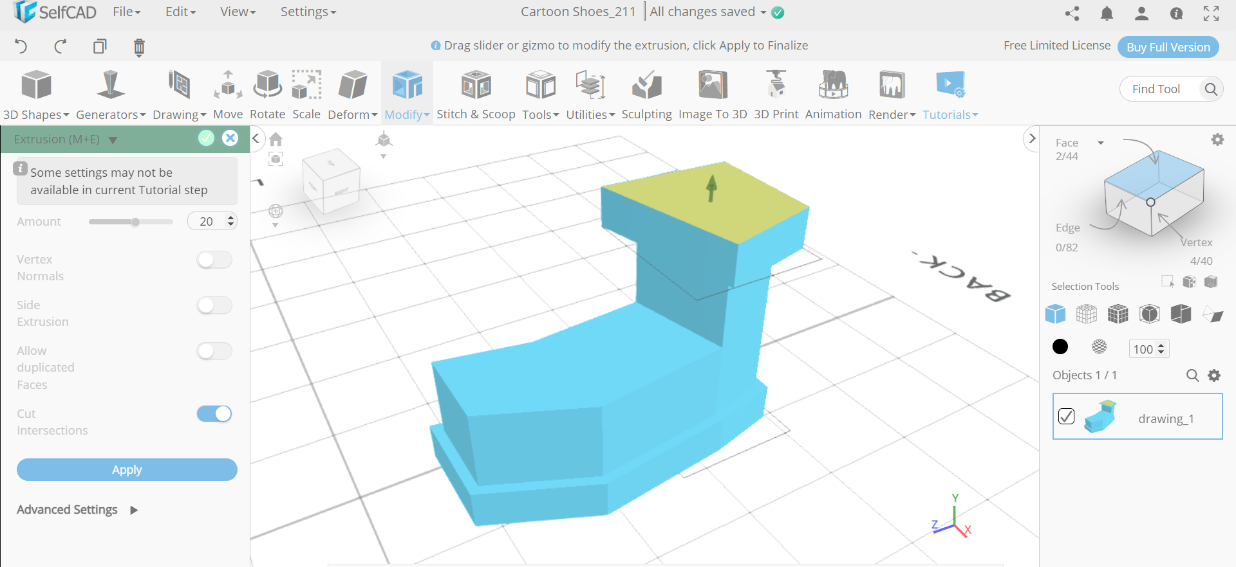
Task: Disable Cut Intersections switch
Action: tap(214, 414)
